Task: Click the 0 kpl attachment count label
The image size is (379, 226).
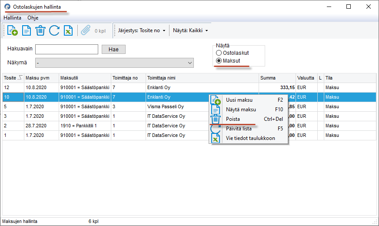Action: tap(100, 31)
